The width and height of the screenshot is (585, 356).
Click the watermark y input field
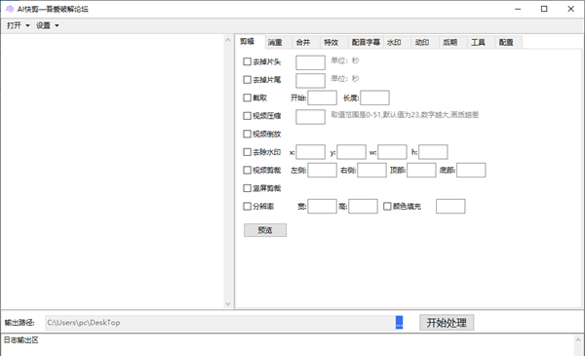point(351,152)
